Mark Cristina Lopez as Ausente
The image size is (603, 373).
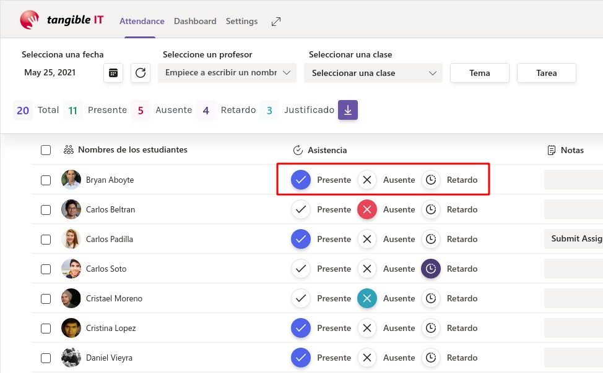[x=367, y=328]
